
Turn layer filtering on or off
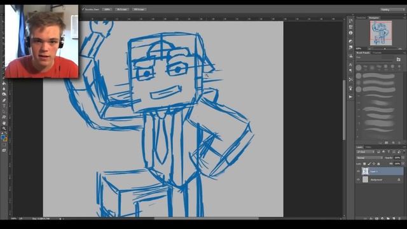click(404, 152)
